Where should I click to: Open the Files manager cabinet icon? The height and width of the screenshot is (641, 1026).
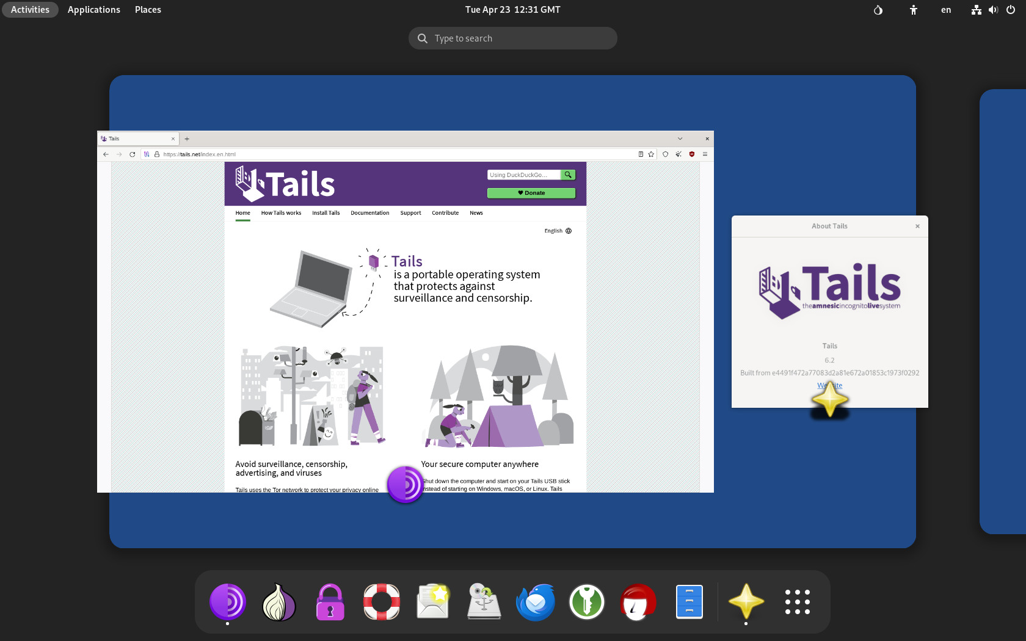pyautogui.click(x=689, y=602)
